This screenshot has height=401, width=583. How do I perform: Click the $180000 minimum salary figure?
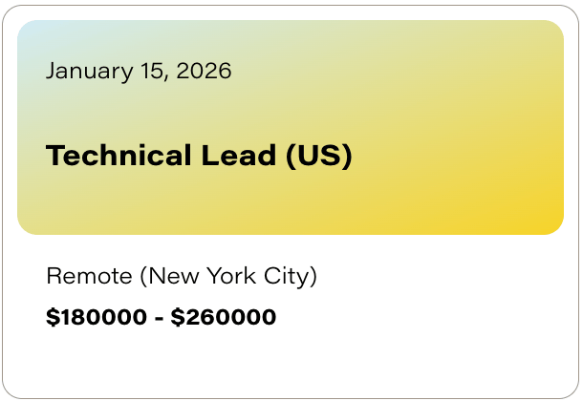click(x=97, y=317)
